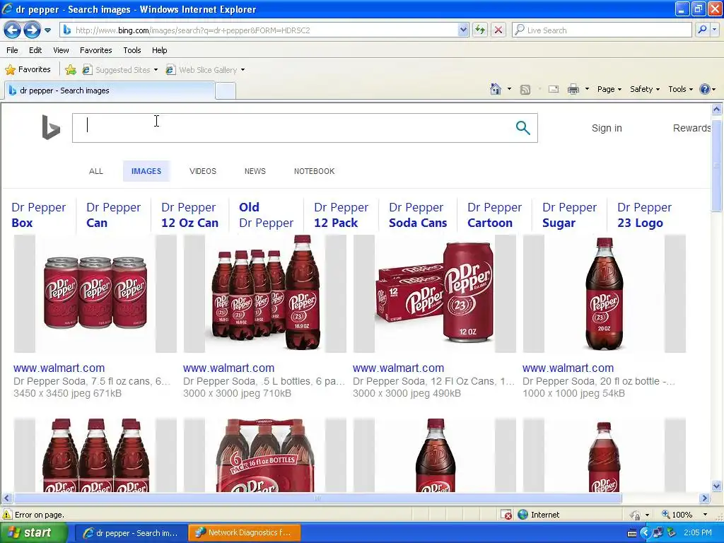This screenshot has height=543, width=724.
Task: Open recent pages dropdown beside Forward button
Action: tap(47, 30)
